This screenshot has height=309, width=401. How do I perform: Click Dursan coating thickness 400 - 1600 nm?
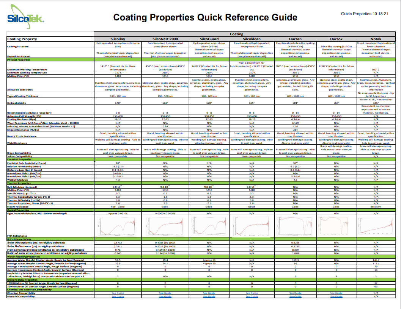296,96
